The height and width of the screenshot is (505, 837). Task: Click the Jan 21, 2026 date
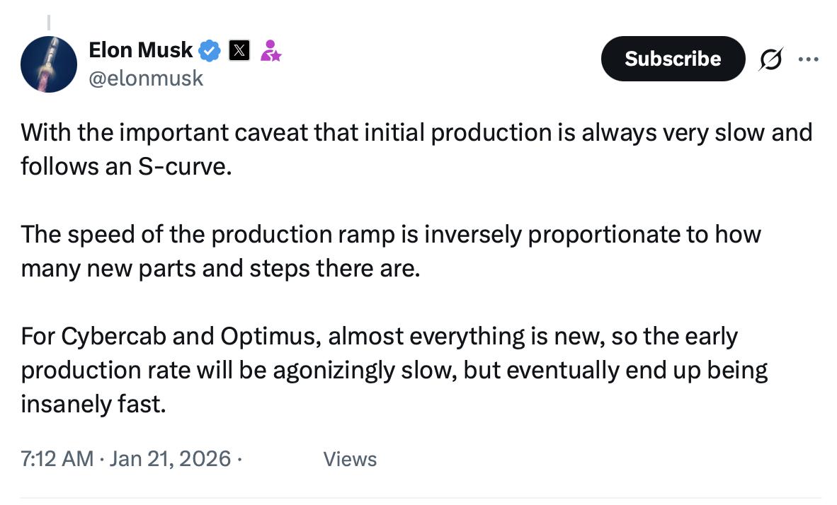(170, 459)
